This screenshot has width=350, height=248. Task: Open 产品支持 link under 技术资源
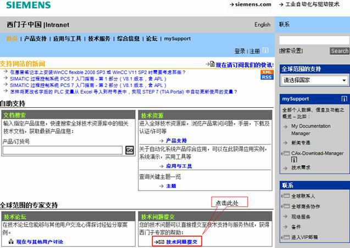(176, 141)
